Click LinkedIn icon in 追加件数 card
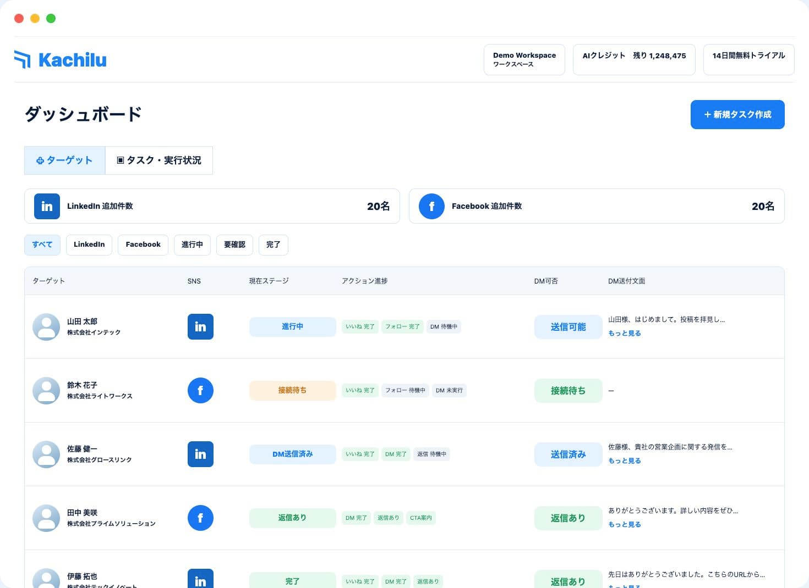The image size is (809, 588). click(x=47, y=206)
